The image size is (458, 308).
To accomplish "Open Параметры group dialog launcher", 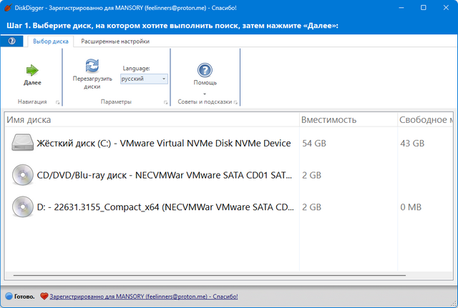I will click(165, 102).
